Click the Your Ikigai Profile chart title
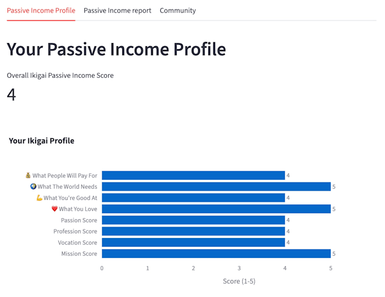 point(41,141)
